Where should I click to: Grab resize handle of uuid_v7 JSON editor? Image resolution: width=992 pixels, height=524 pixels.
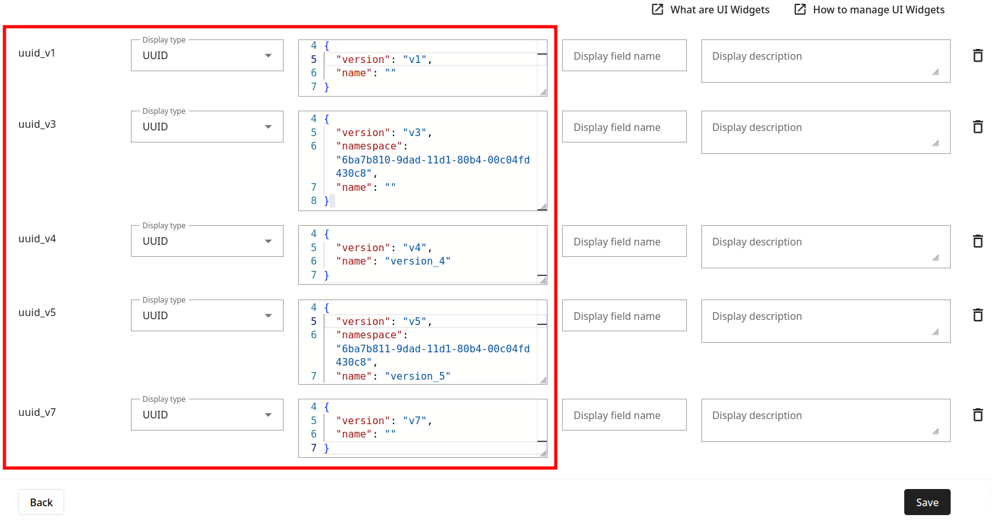coord(543,453)
